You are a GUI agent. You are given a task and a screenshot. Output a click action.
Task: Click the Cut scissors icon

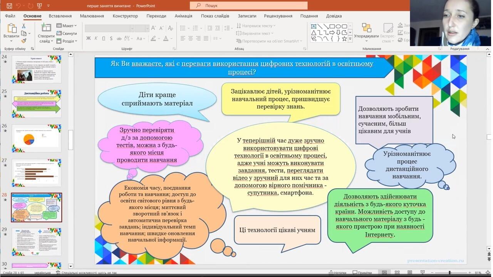(23, 26)
